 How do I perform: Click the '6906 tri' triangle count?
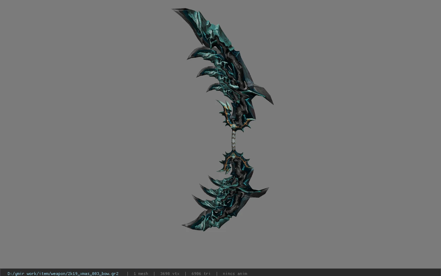[201, 274]
